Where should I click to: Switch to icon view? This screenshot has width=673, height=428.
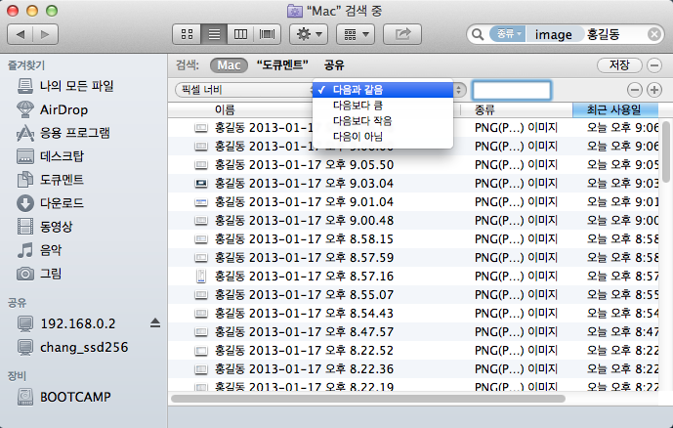point(187,34)
